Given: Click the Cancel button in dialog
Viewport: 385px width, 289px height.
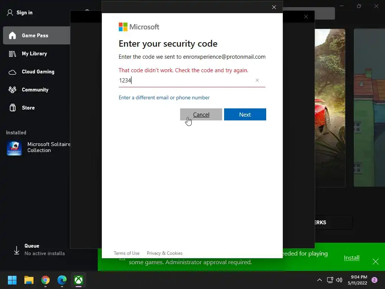Looking at the screenshot, I should point(201,114).
